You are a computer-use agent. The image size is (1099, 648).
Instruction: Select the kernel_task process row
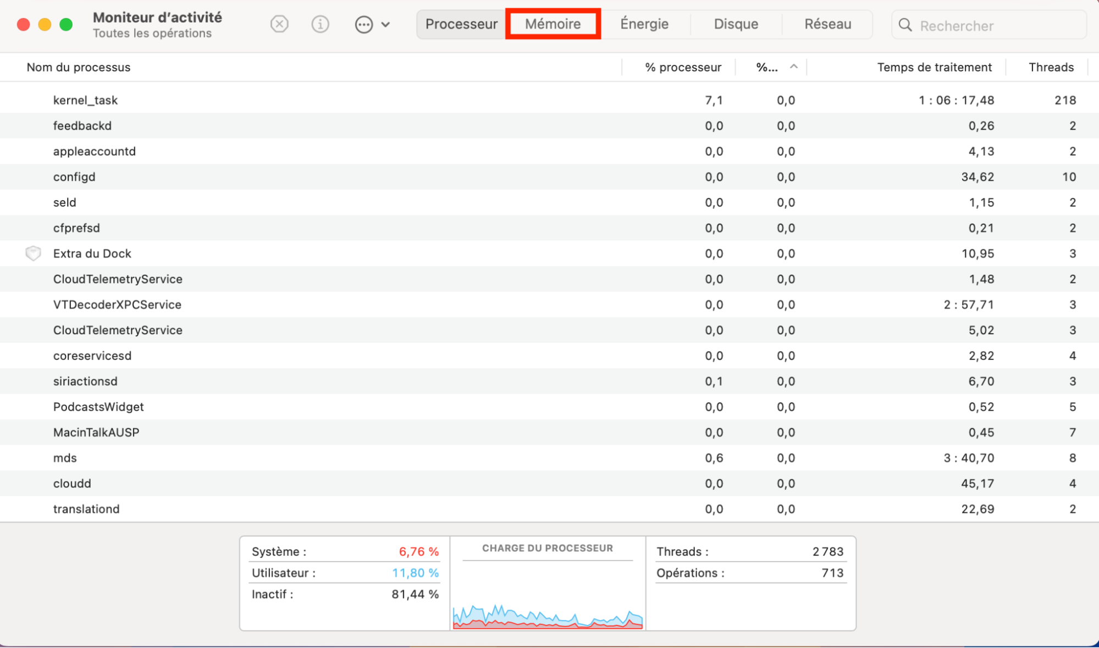[85, 100]
